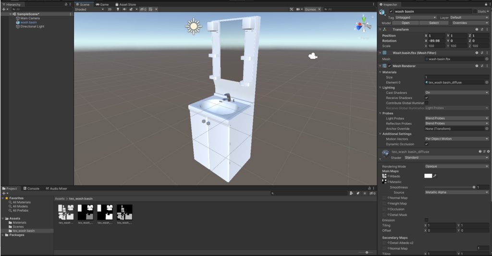This screenshot has width=492, height=256.
Task: Toggle the Emission checkbox
Action: click(427, 220)
